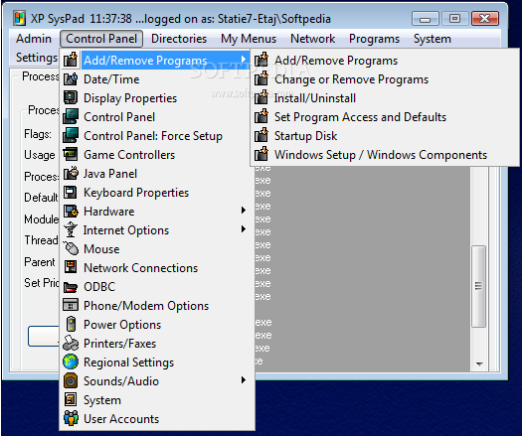
Task: Click the Java Panel coffee icon
Action: pyautogui.click(x=71, y=173)
